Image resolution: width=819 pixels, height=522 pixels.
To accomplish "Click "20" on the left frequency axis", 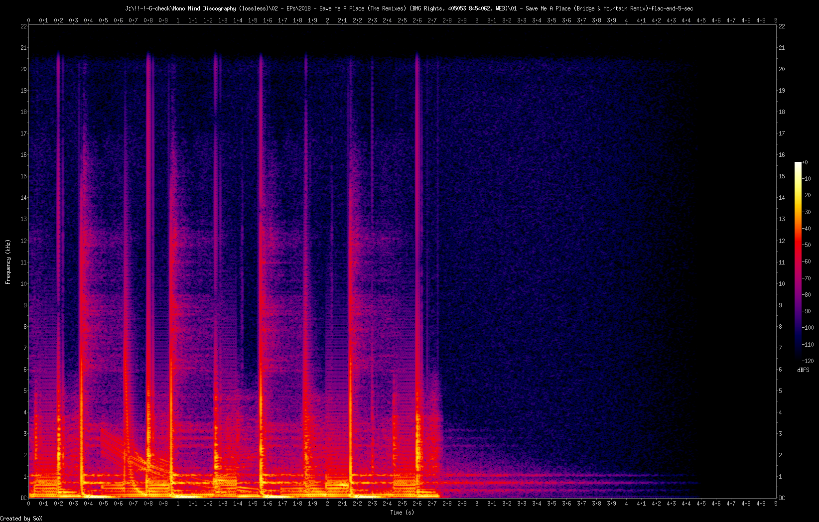I will point(23,69).
